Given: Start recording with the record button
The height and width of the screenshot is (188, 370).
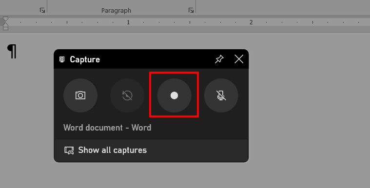Looking at the screenshot, I should (174, 95).
